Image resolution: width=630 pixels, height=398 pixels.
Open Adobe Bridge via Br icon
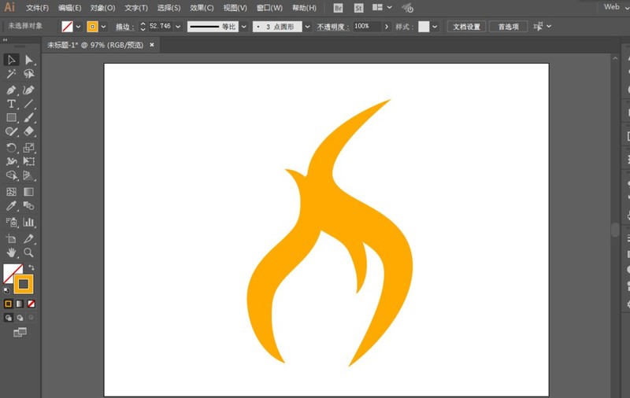339,8
